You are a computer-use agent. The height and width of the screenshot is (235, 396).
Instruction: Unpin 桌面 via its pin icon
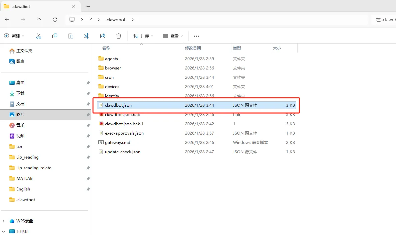point(88,83)
